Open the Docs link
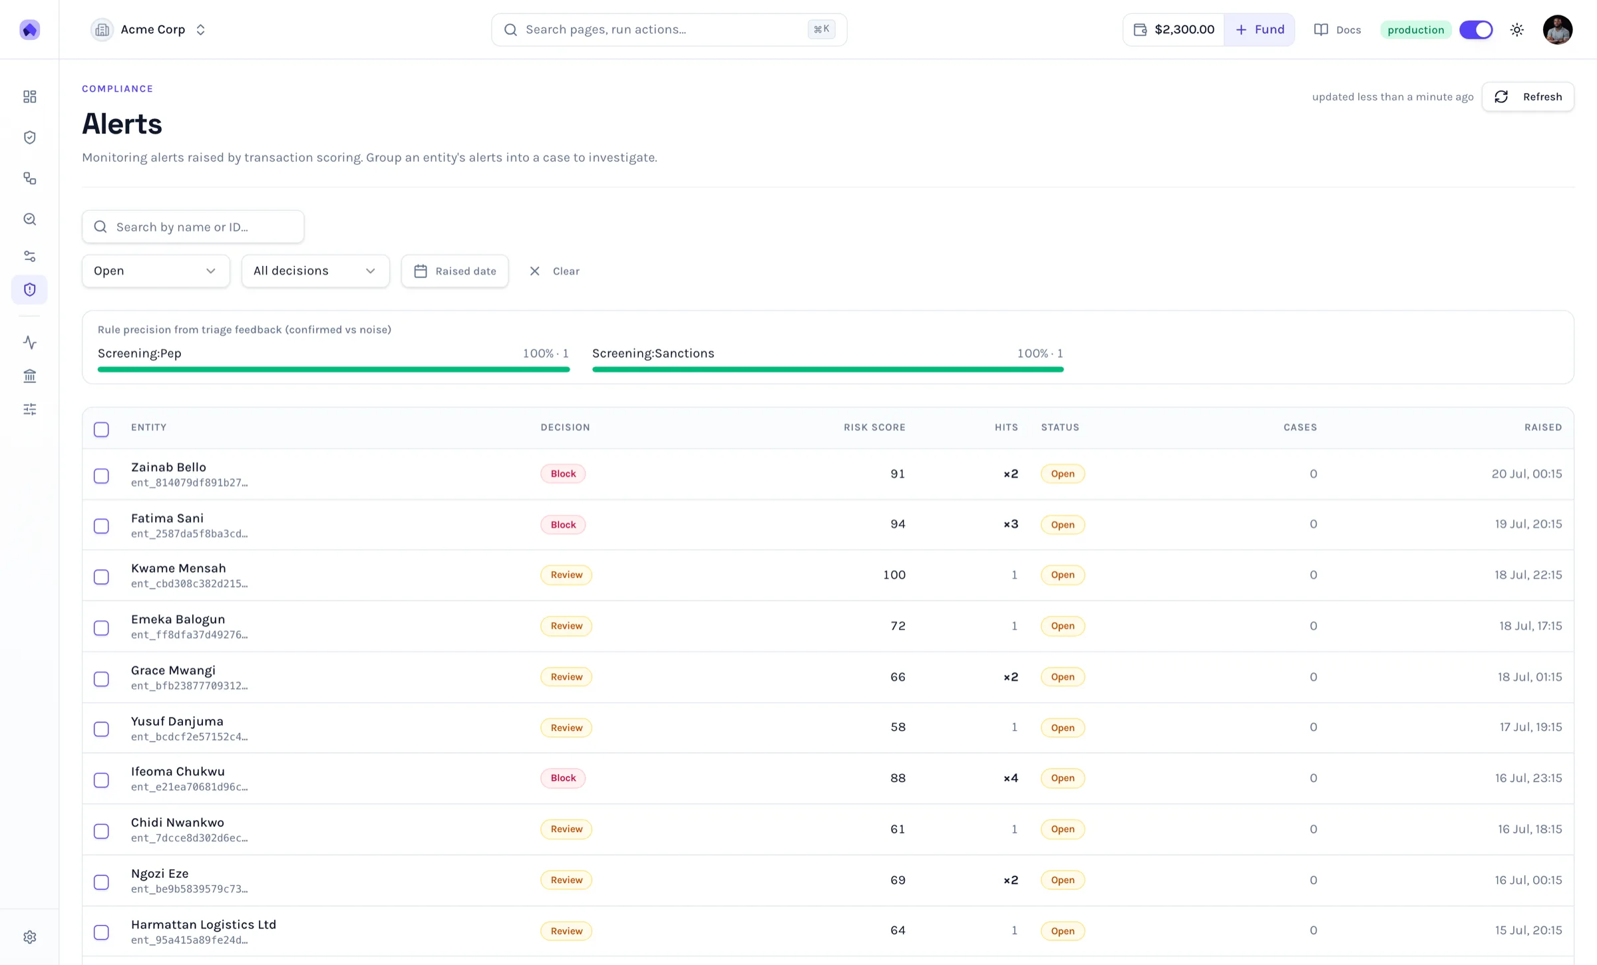Screen dimensions: 1597x965 [1337, 29]
